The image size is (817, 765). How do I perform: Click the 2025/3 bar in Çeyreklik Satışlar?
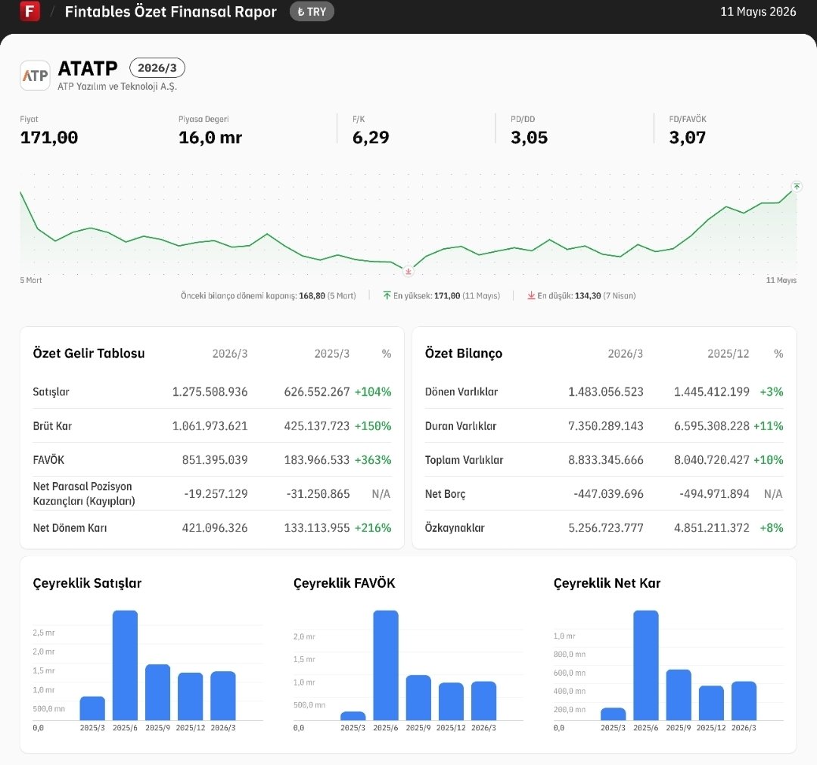92,709
